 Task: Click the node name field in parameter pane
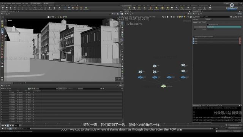click(x=214, y=17)
